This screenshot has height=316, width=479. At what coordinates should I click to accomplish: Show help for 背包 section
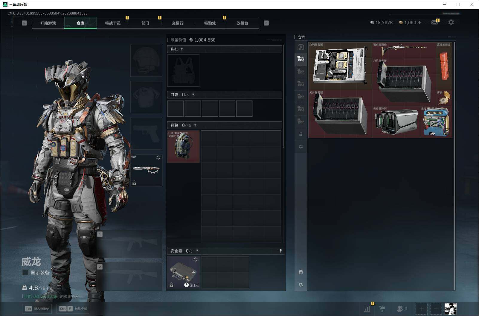click(195, 125)
